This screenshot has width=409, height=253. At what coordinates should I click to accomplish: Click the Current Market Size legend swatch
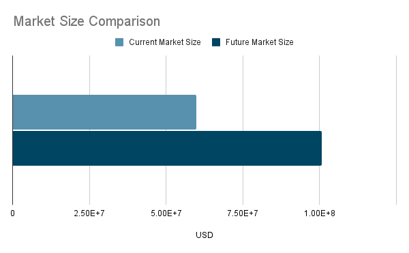click(119, 42)
